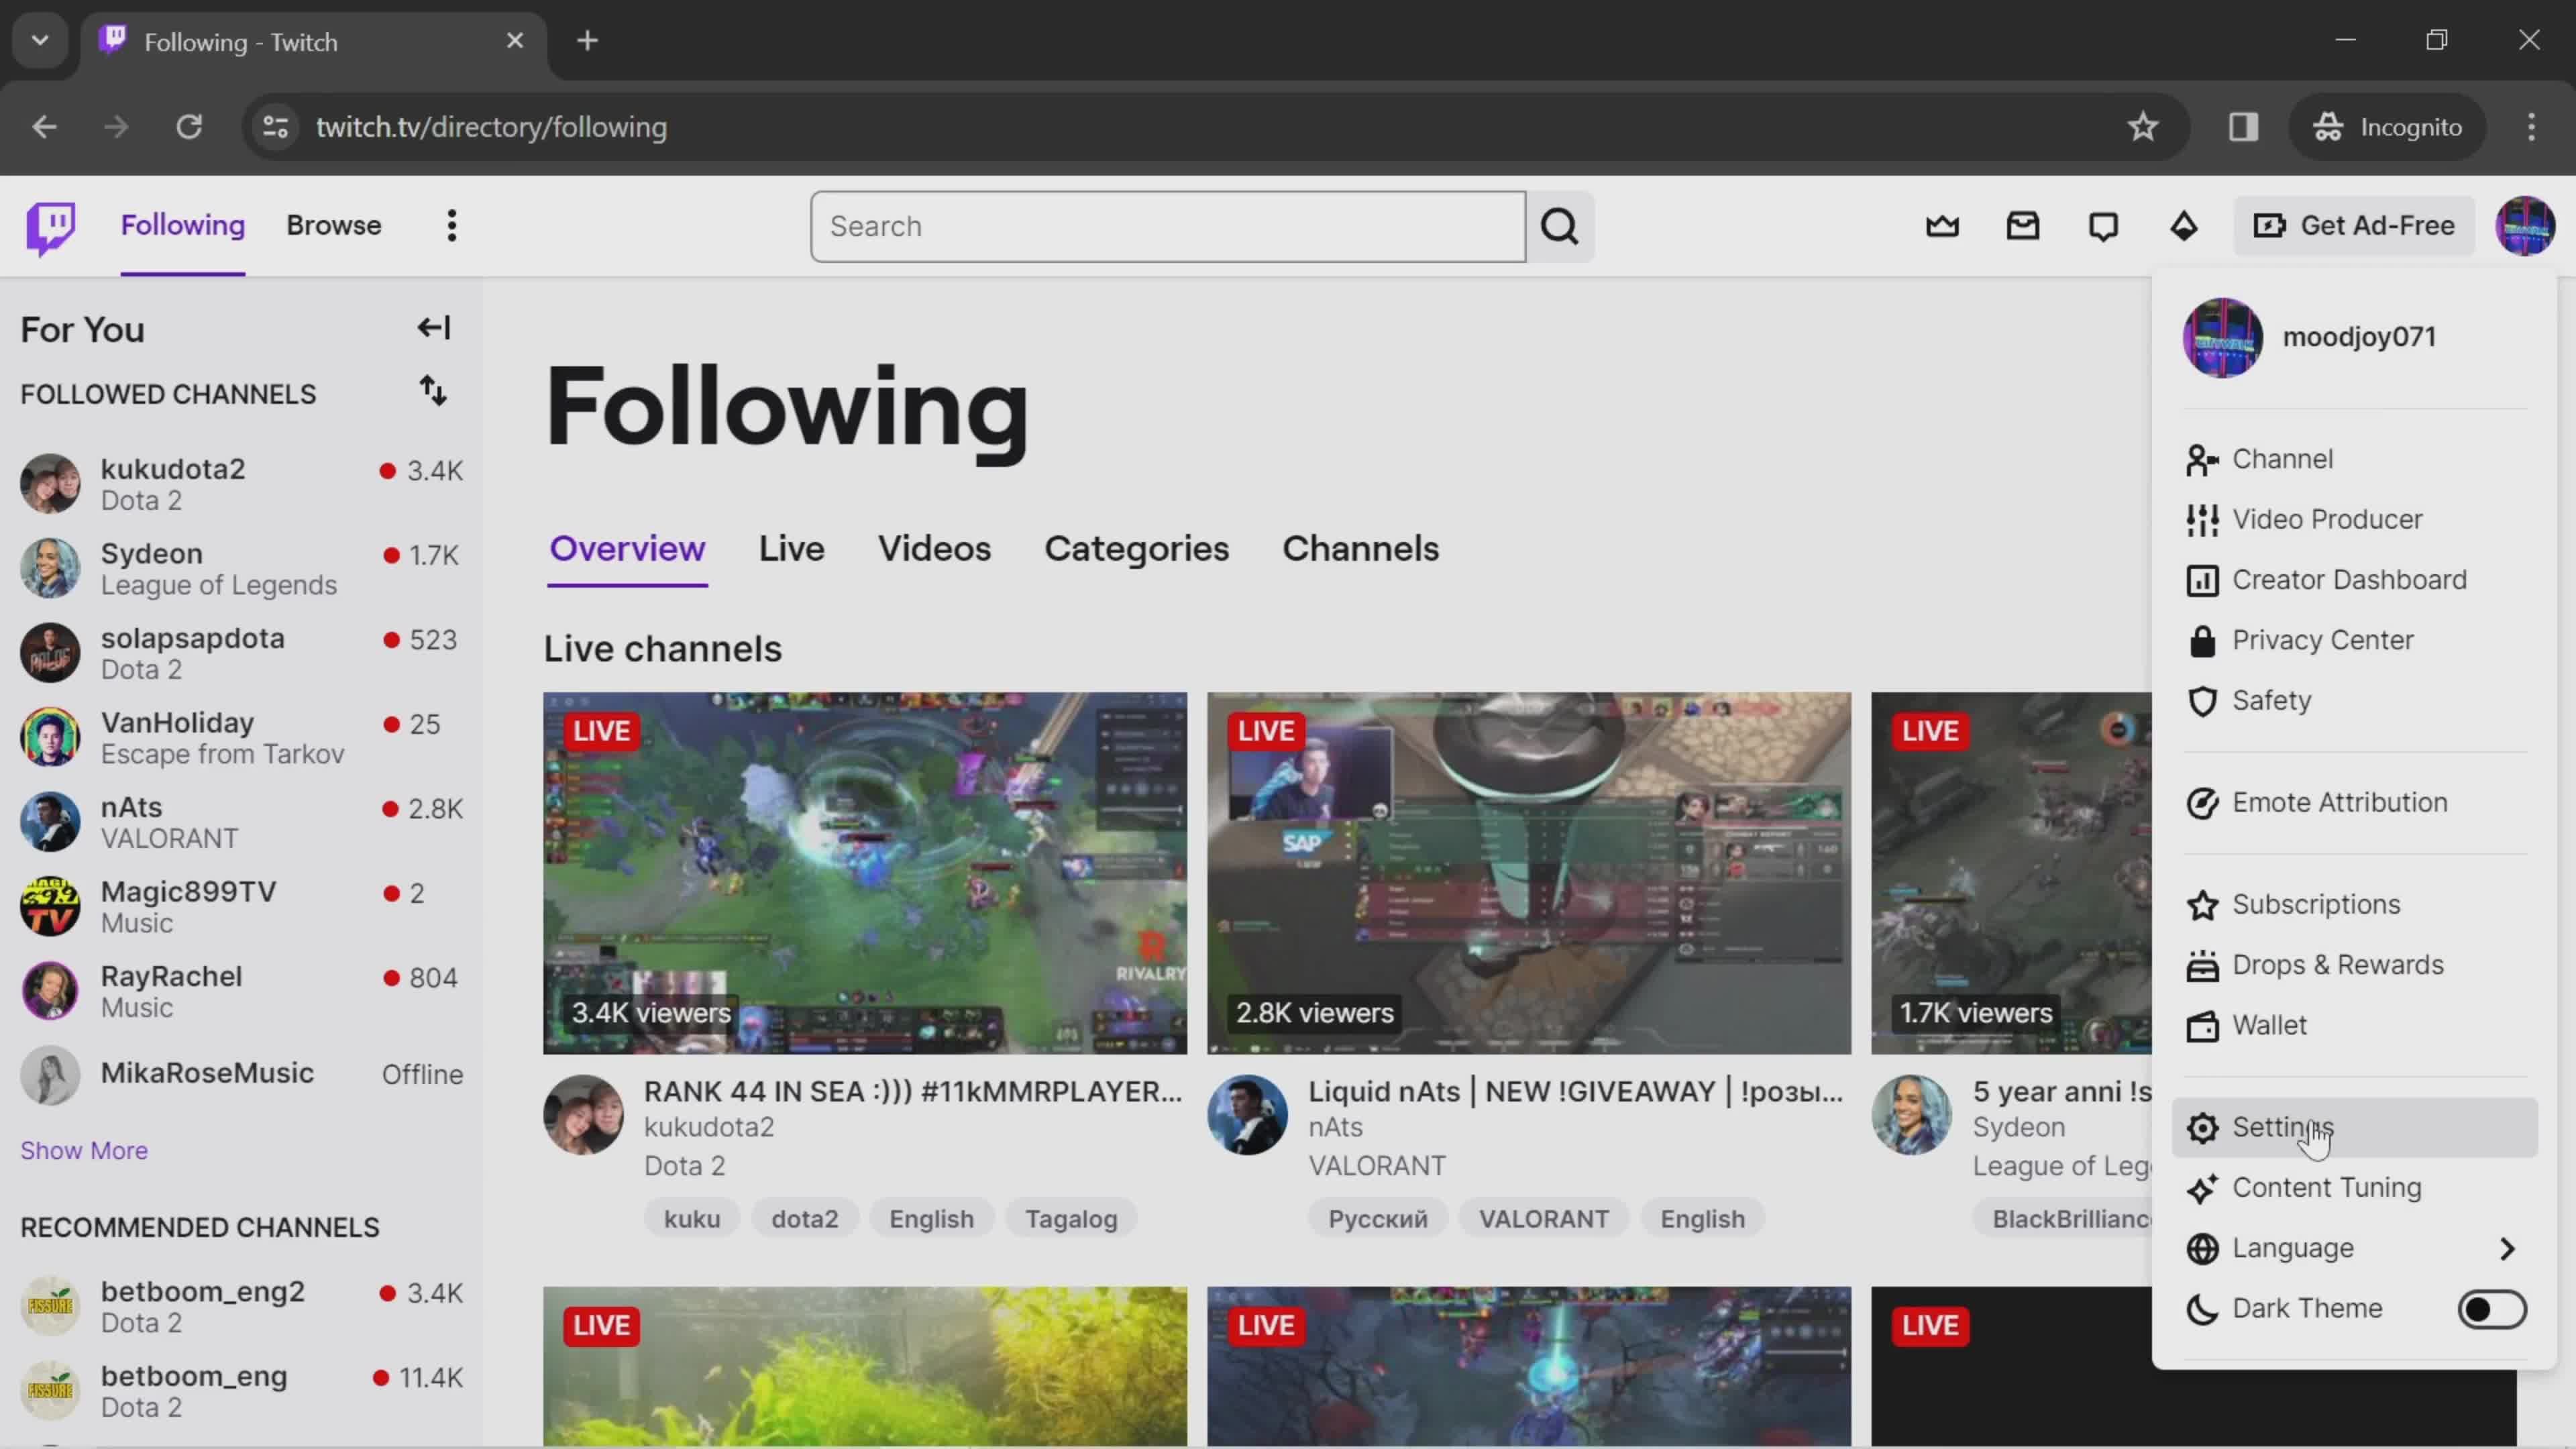Open the 1.7K viewers Sydeon thumbnail
This screenshot has width=2576, height=1449.
pos(2011,873)
